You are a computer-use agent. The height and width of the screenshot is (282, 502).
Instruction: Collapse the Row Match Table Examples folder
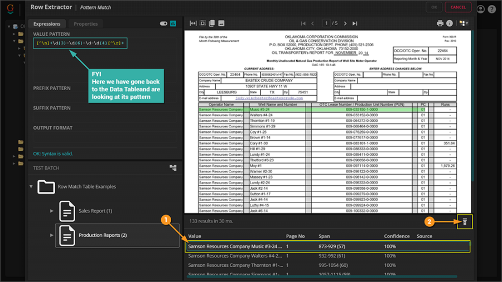coord(31,187)
